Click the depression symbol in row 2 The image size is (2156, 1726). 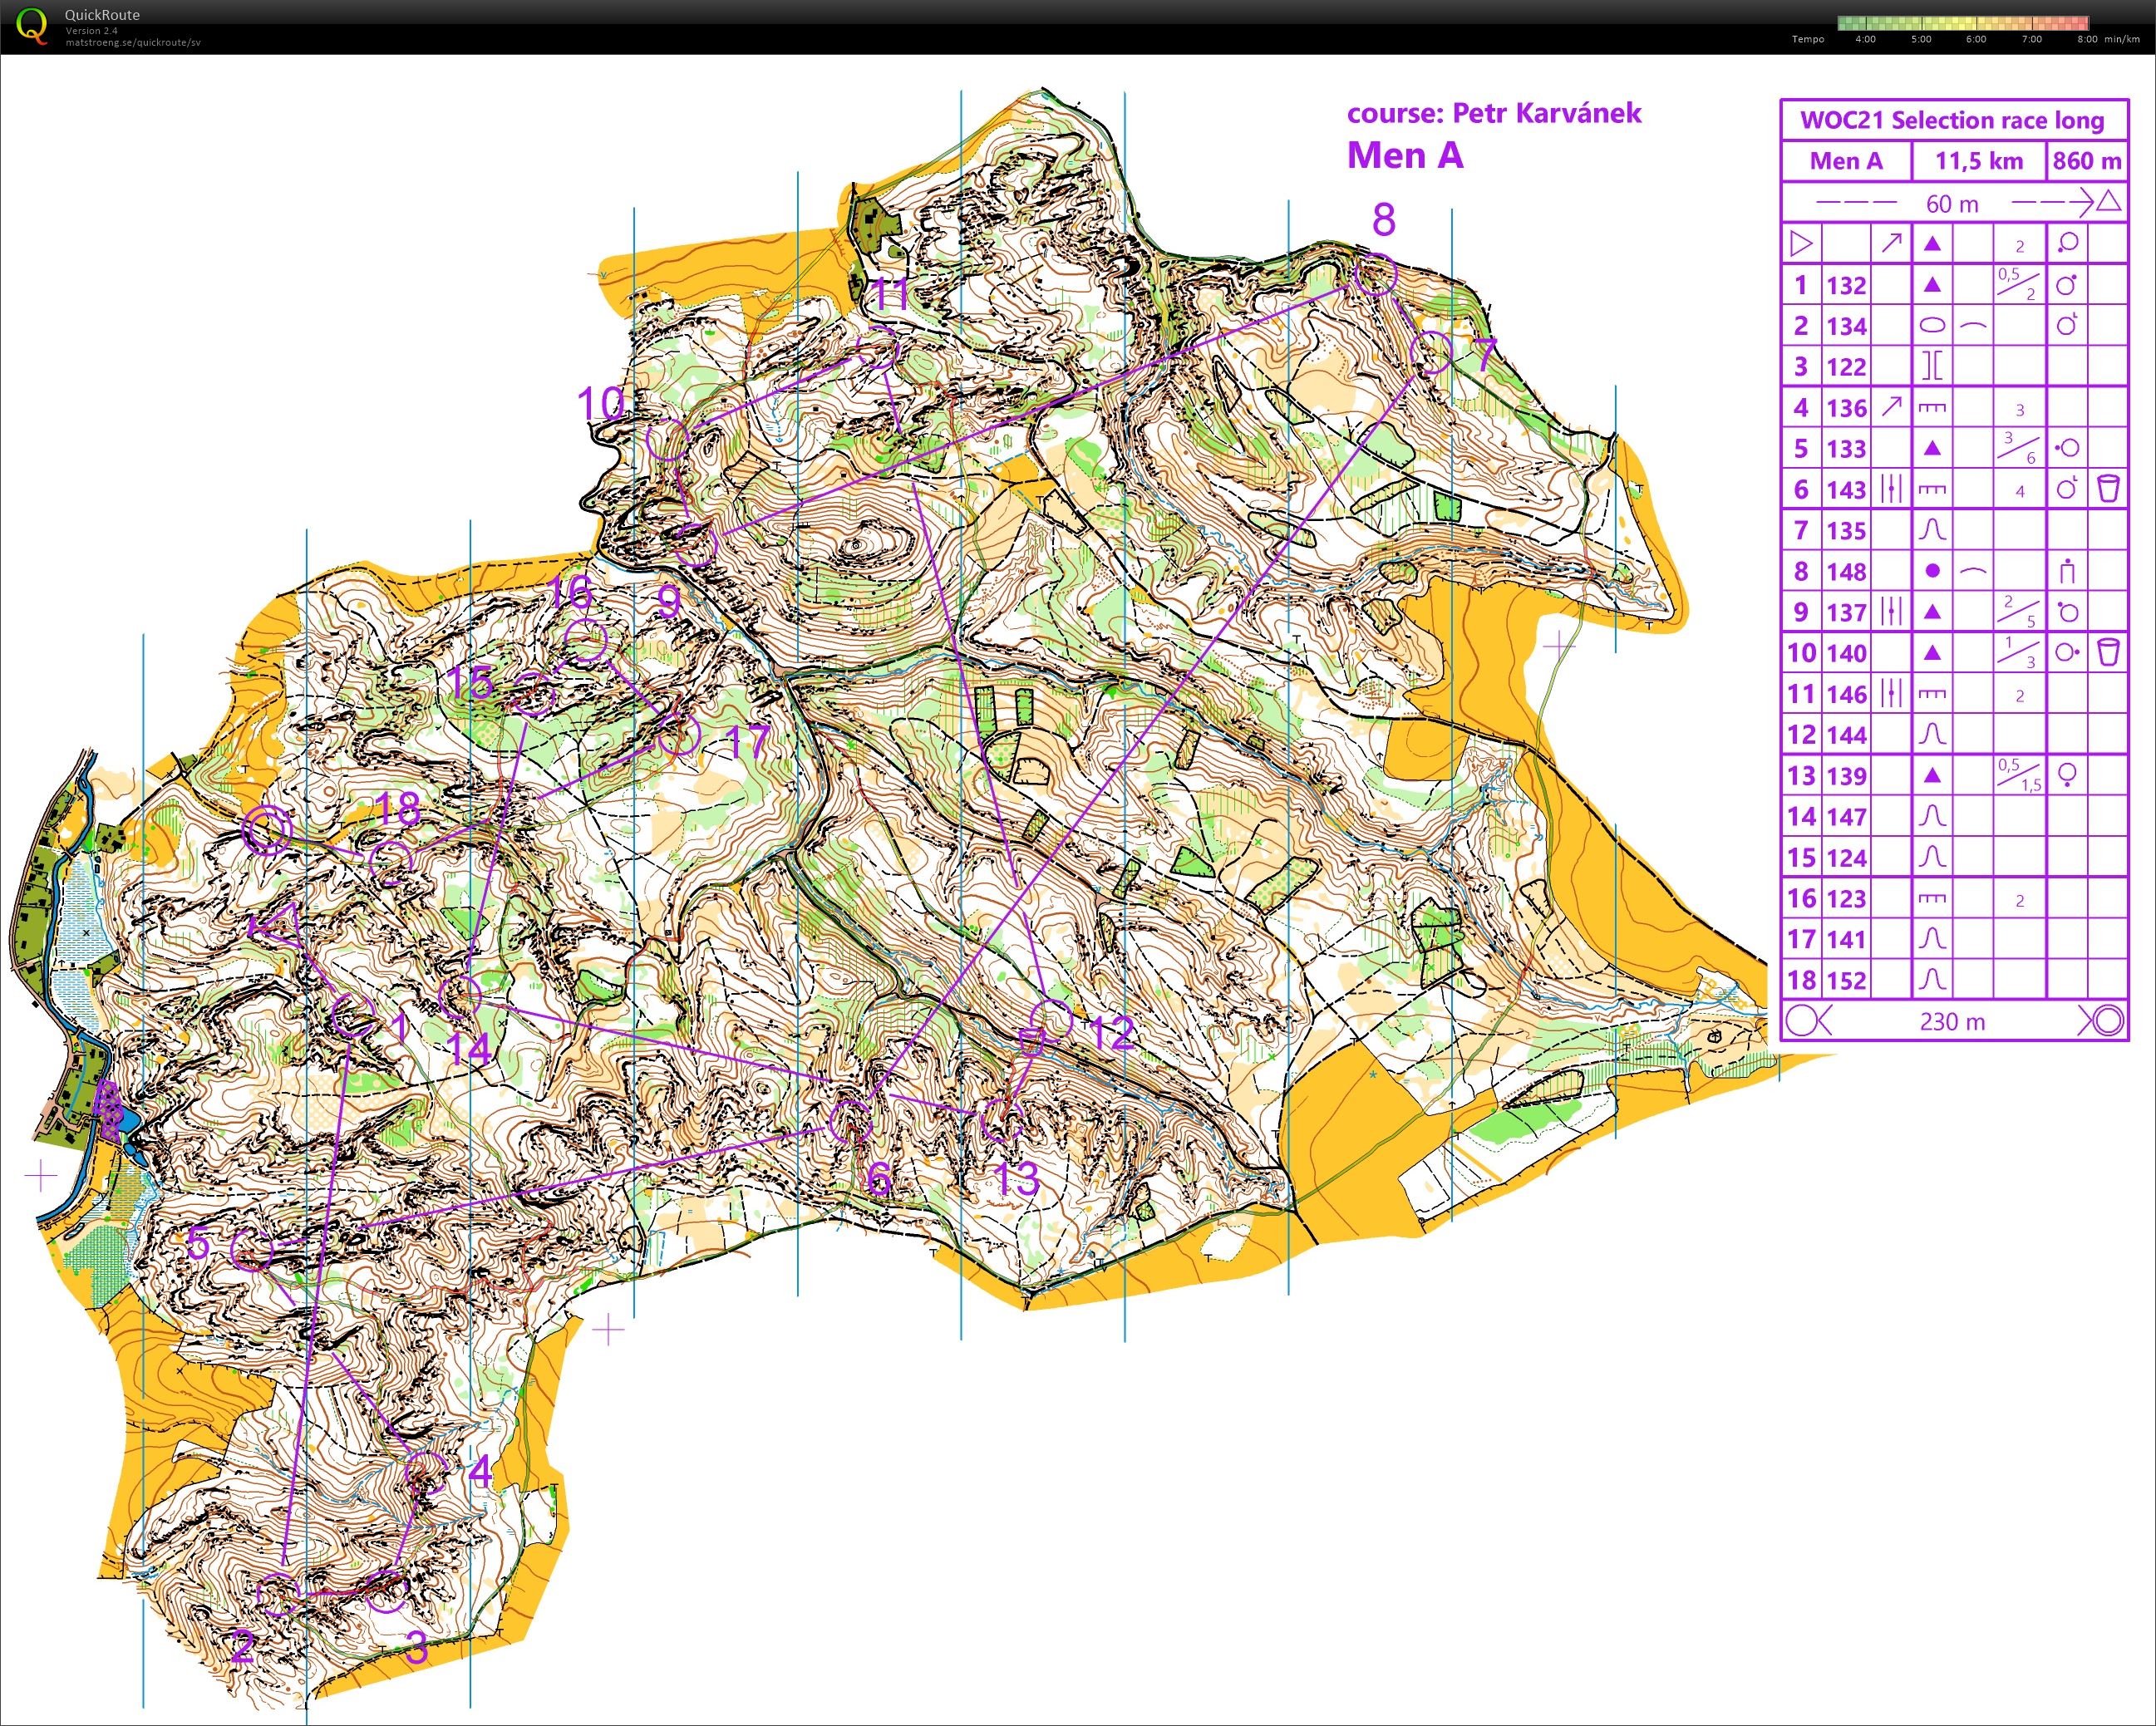[1933, 325]
